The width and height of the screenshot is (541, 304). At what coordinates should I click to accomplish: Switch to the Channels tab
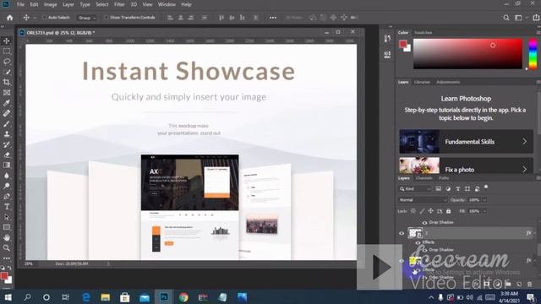(424, 178)
